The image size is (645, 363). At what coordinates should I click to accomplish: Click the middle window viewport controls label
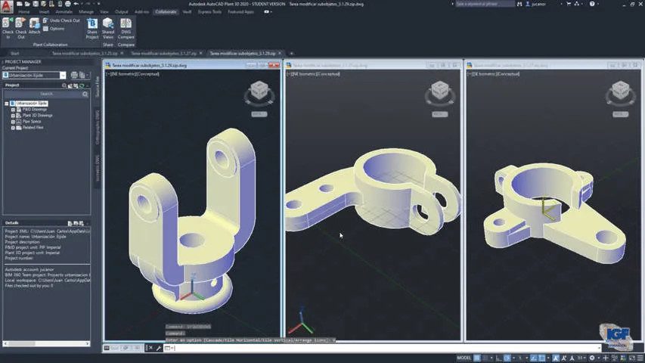click(x=314, y=74)
